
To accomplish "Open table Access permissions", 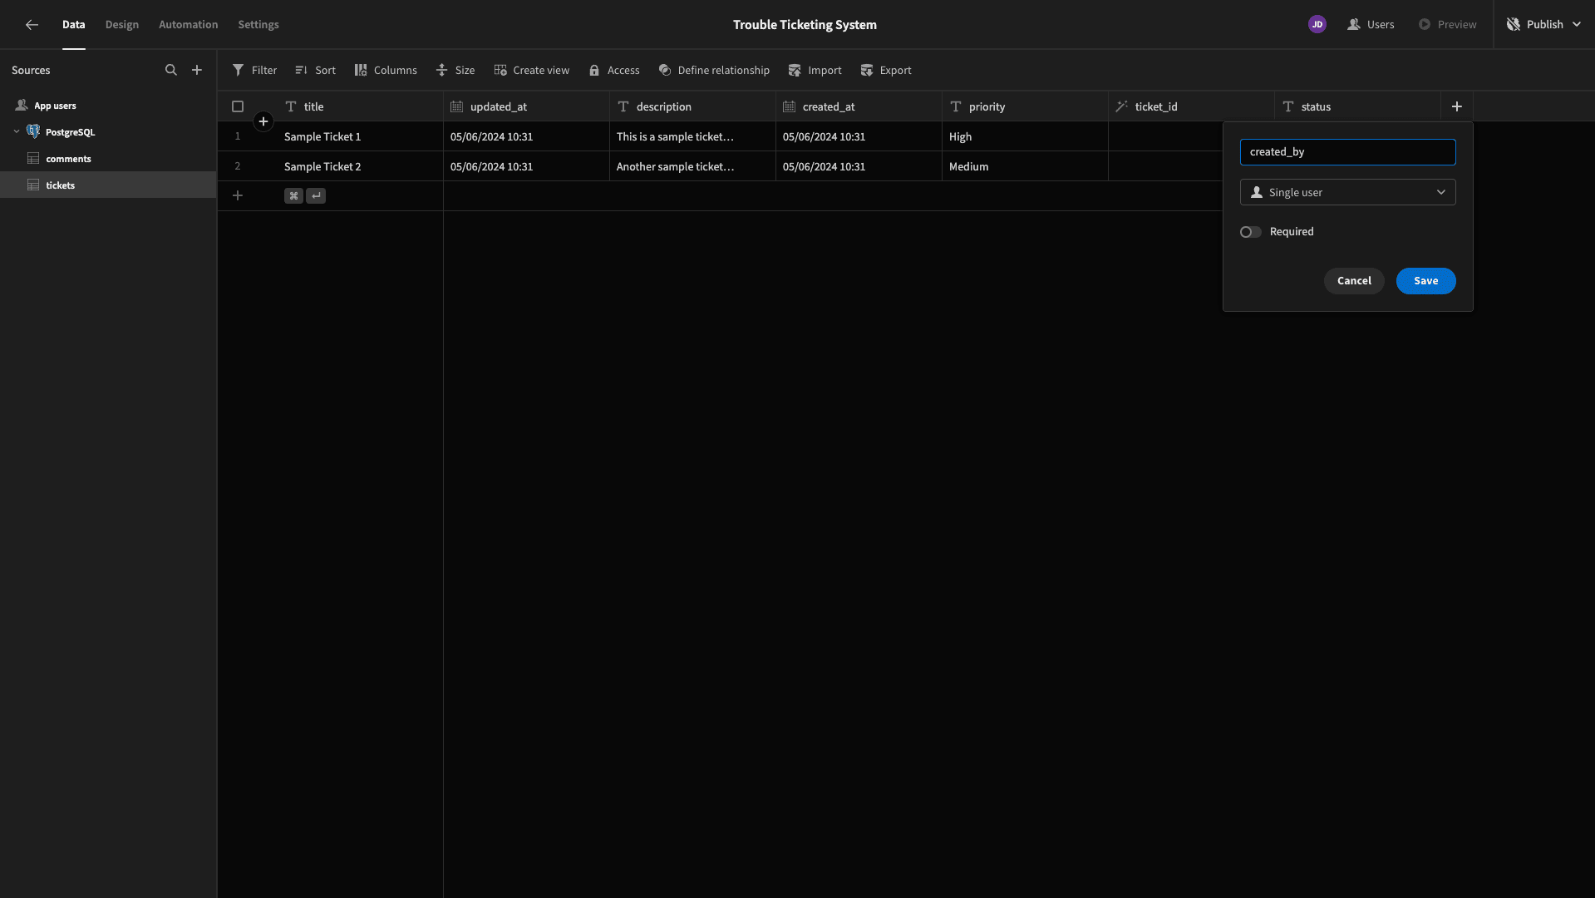I will (x=614, y=71).
